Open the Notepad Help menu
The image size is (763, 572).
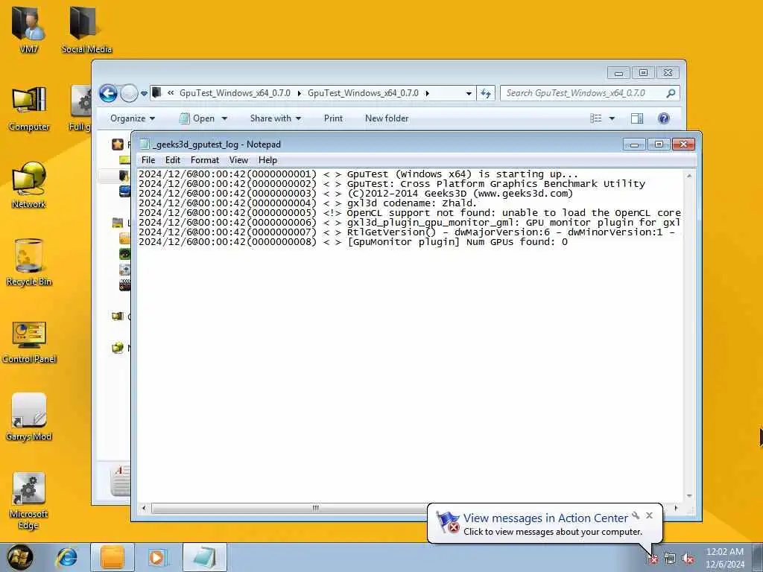(x=267, y=160)
